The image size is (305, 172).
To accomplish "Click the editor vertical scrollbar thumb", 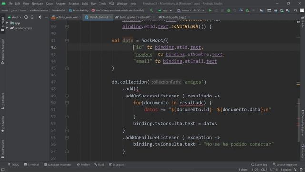I will [299, 120].
